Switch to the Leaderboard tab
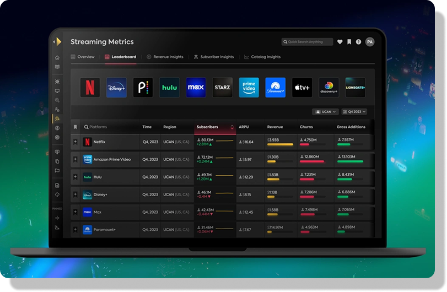Image resolution: width=447 pixels, height=292 pixels. coord(120,57)
